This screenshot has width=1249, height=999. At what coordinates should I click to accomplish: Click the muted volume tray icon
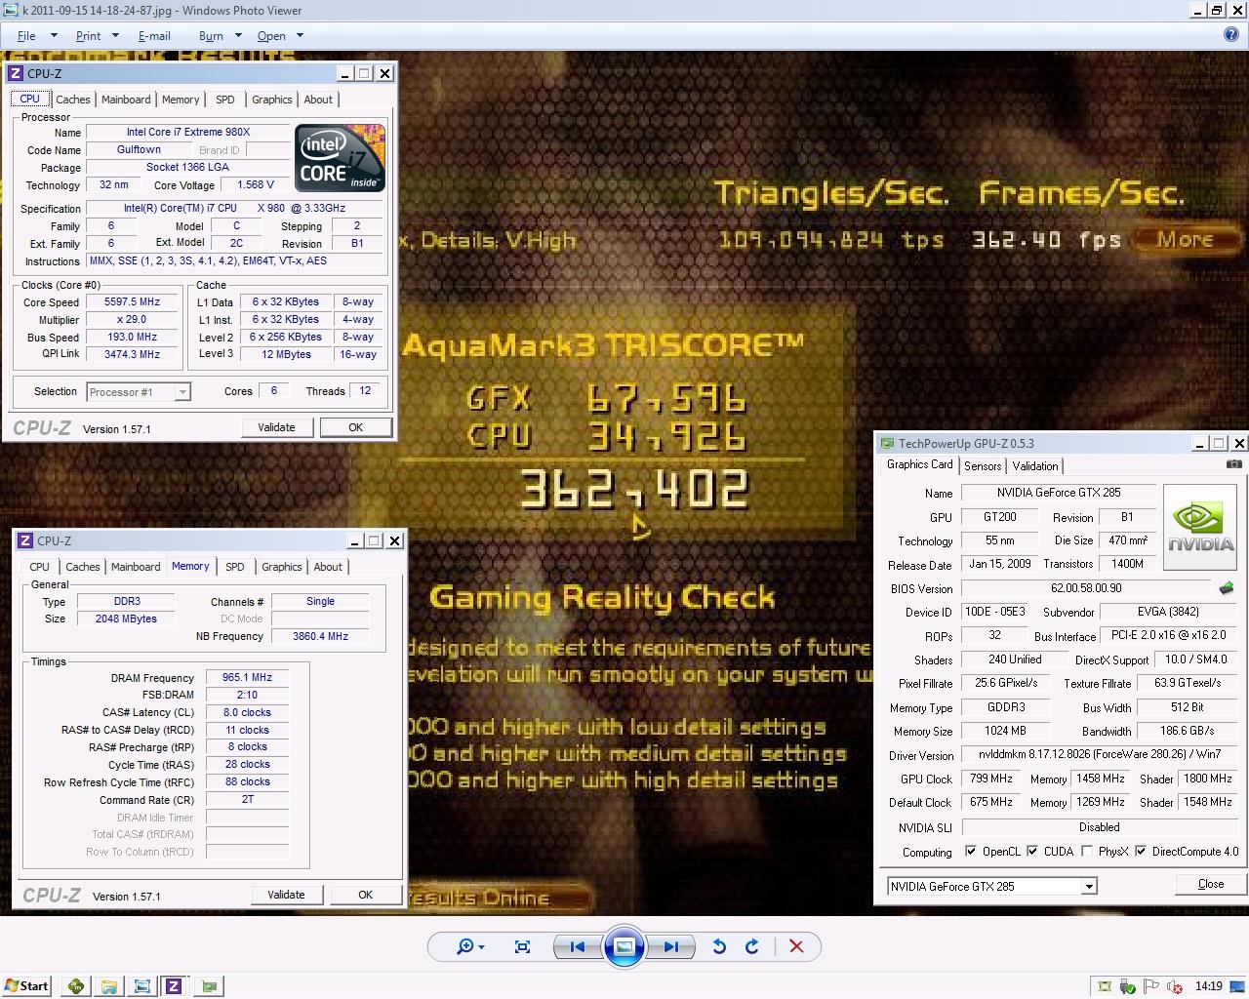[x=1175, y=986]
